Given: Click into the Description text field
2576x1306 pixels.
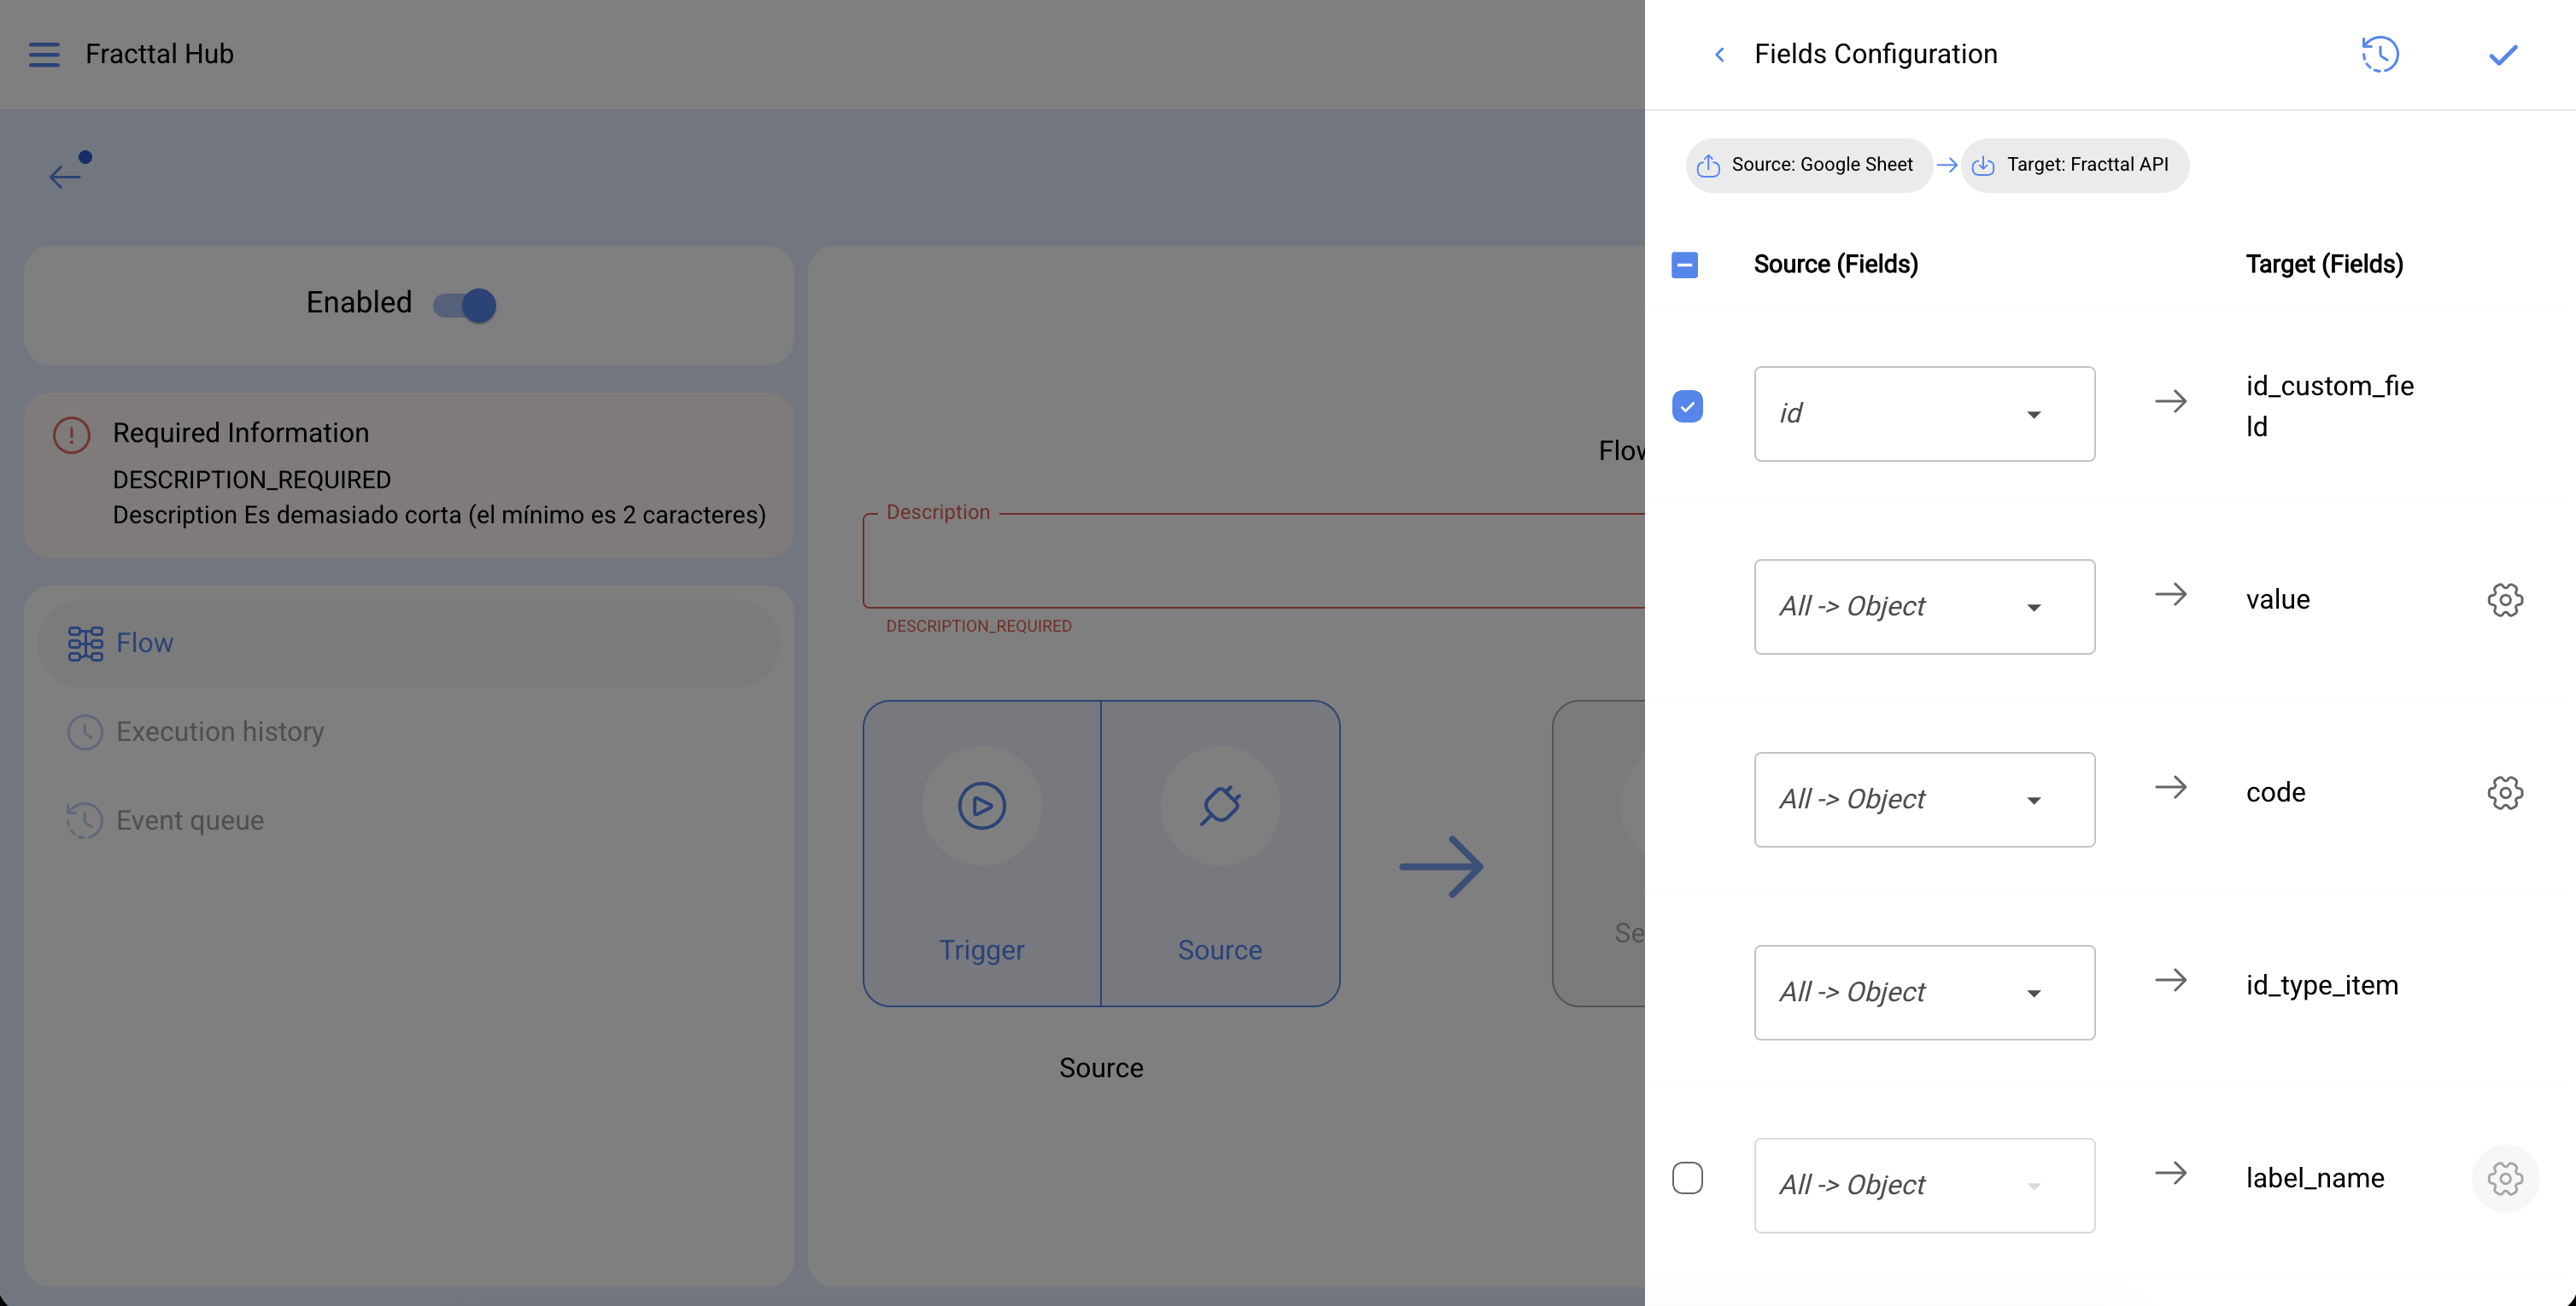Looking at the screenshot, I should point(1250,562).
